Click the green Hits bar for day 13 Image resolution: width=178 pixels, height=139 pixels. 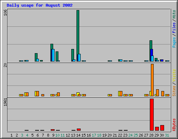pos(73,55)
